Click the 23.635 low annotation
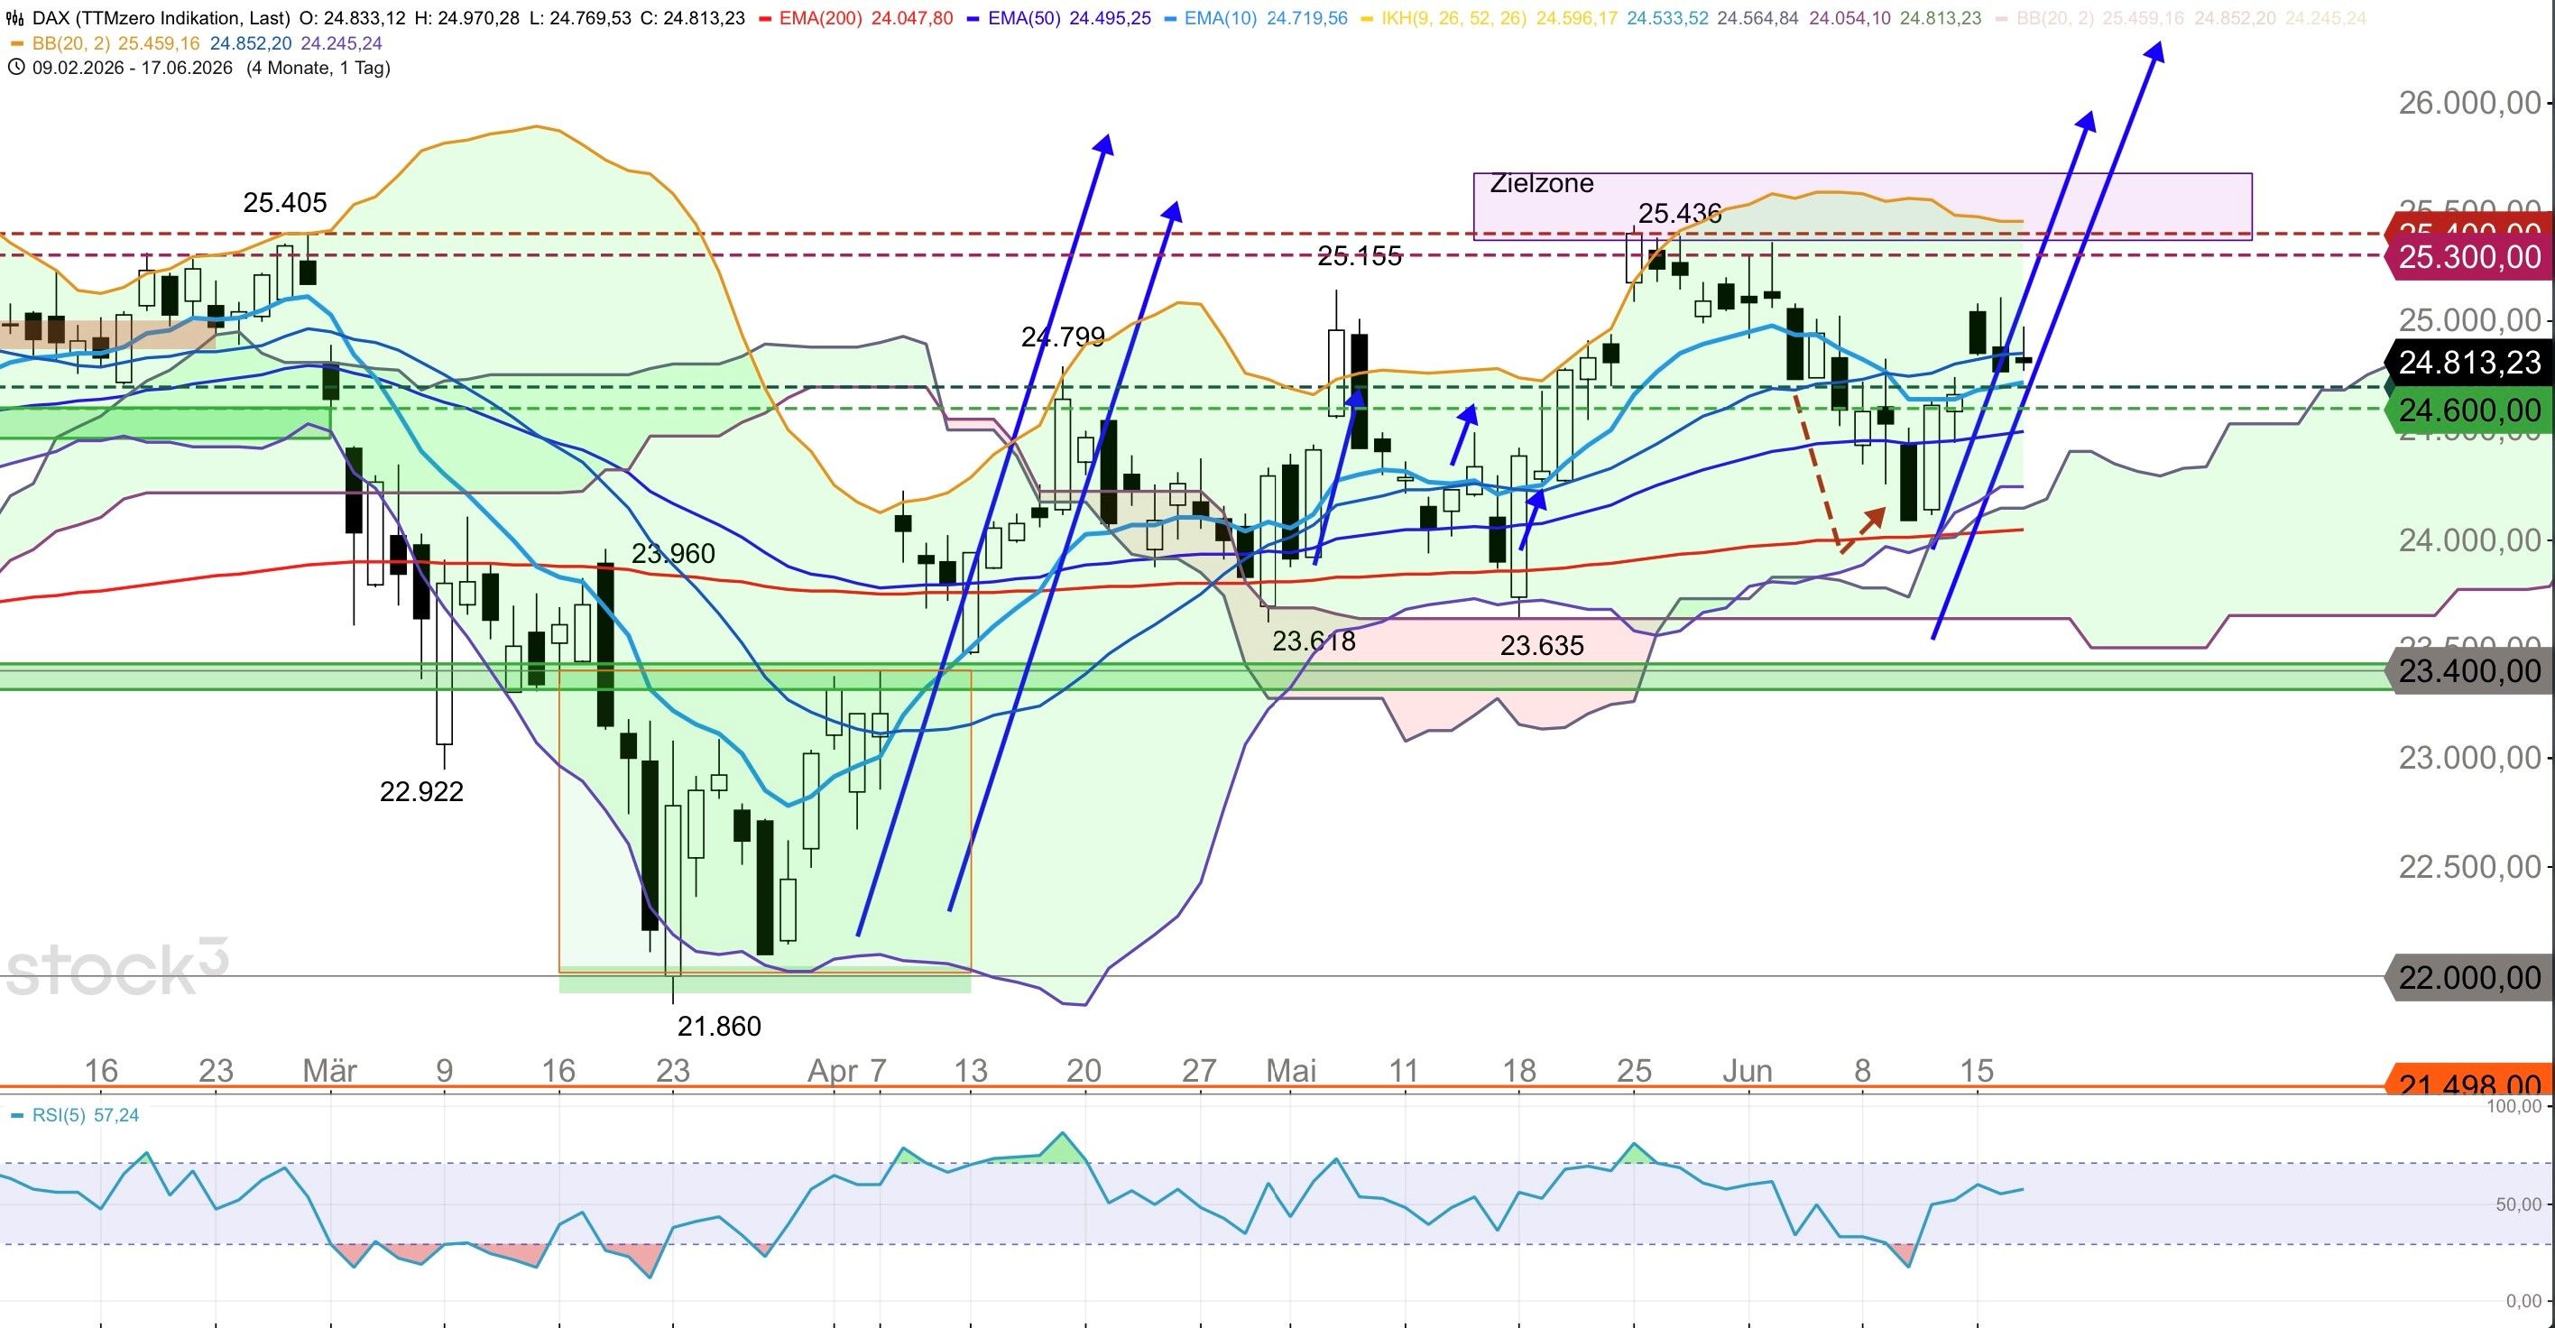2555x1328 pixels. point(1541,646)
